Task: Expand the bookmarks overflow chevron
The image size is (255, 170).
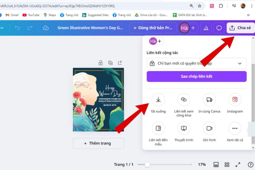Action: [248, 15]
